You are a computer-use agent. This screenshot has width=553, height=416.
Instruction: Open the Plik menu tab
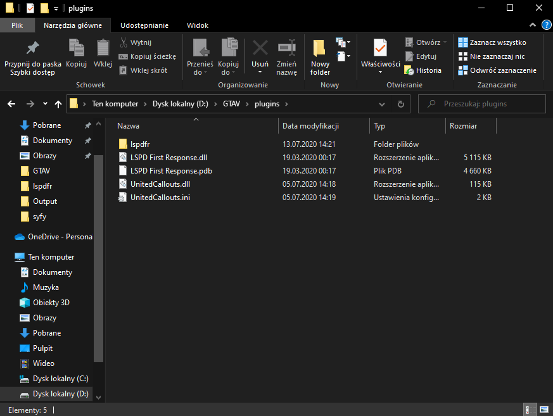pyautogui.click(x=17, y=25)
